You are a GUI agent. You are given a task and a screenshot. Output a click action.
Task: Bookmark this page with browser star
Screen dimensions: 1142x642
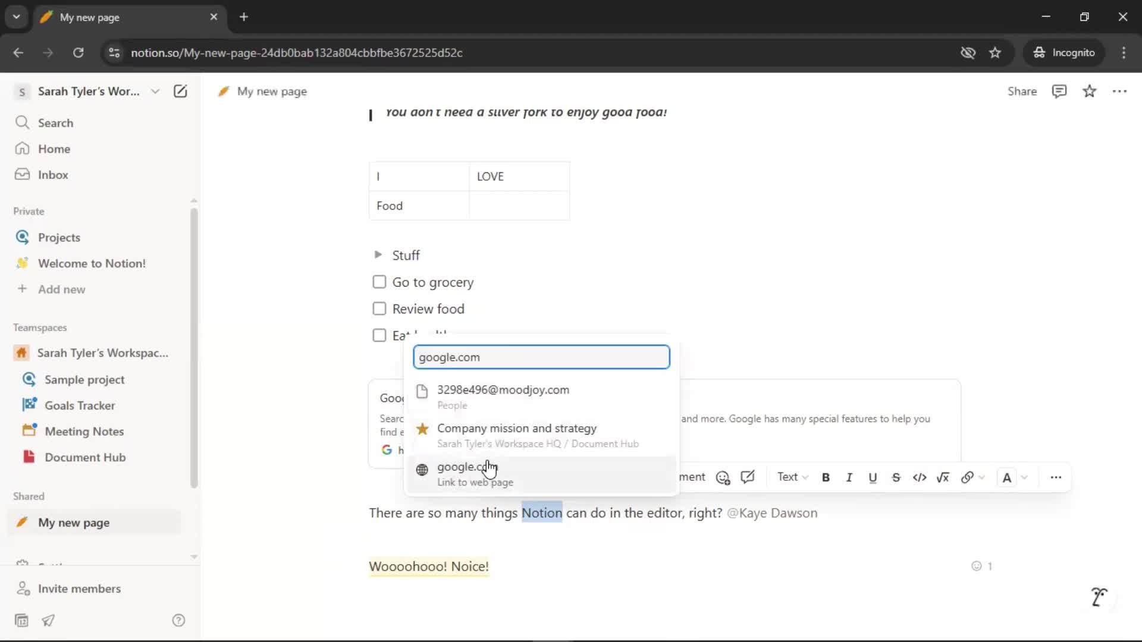995,52
